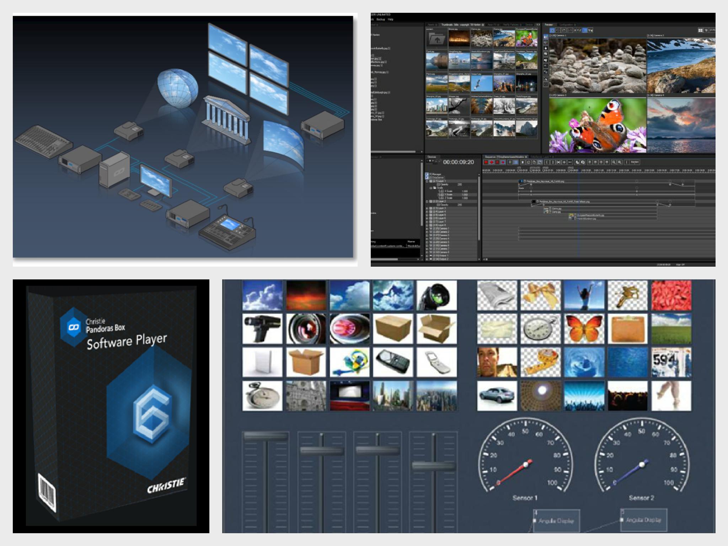Click the silver car image button

point(497,396)
